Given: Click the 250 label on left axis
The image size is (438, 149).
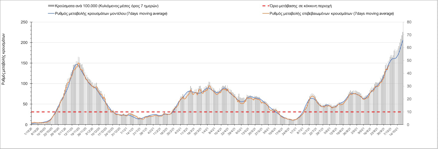Looking at the screenshot, I should [24, 22].
